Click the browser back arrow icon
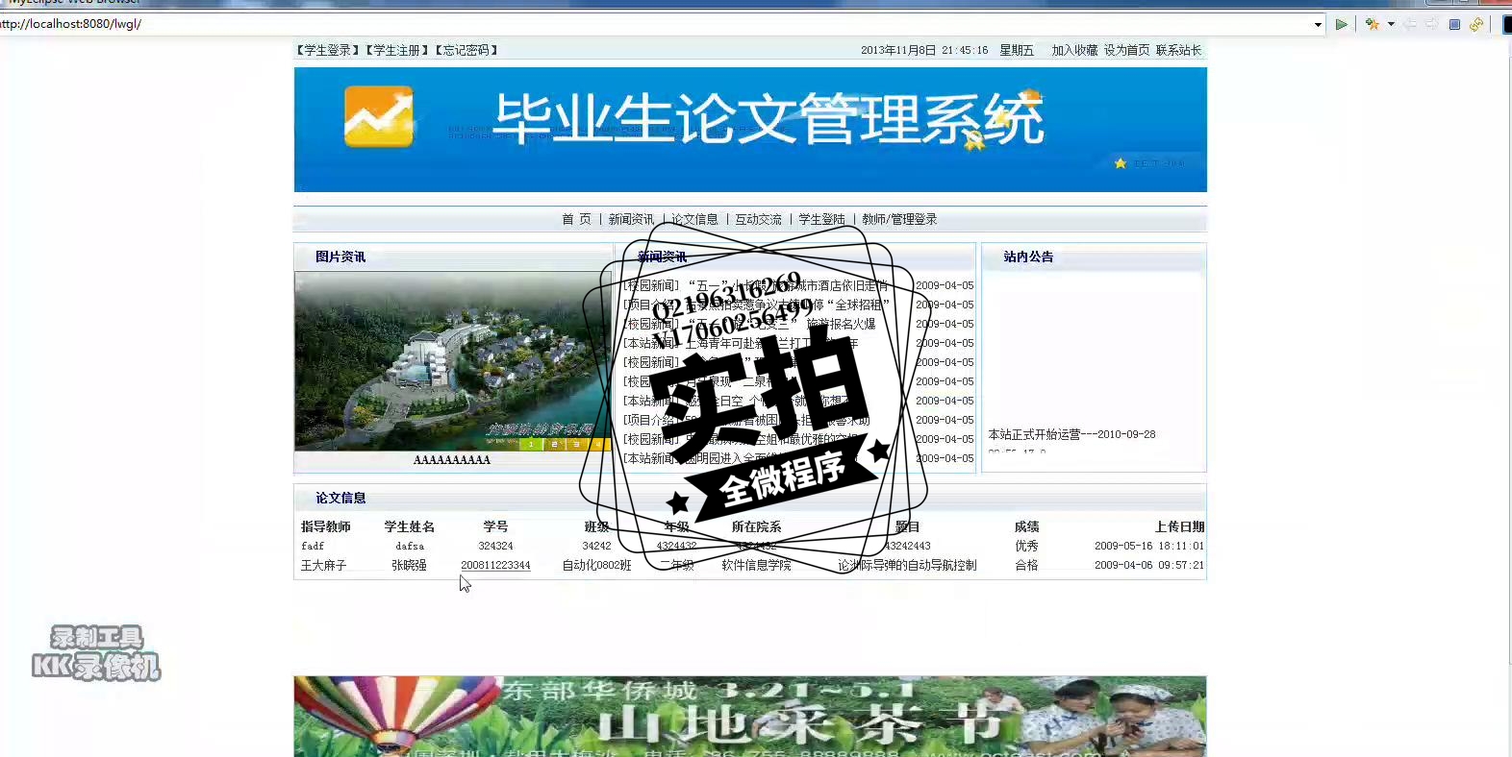The height and width of the screenshot is (757, 1512). pyautogui.click(x=1410, y=24)
